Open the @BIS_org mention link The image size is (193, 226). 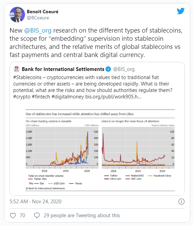[38, 31]
